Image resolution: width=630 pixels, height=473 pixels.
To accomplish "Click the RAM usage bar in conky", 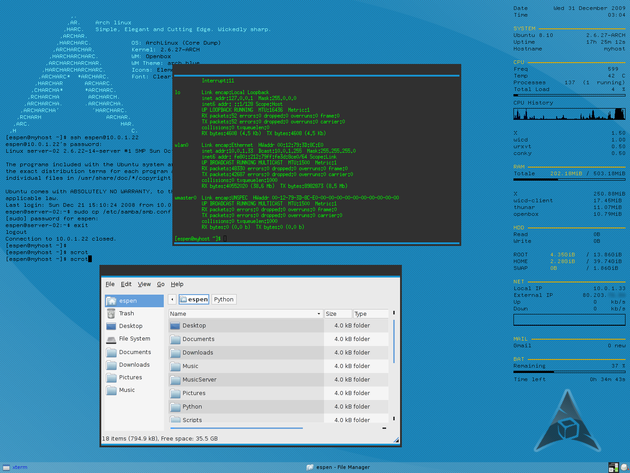I will coord(569,179).
